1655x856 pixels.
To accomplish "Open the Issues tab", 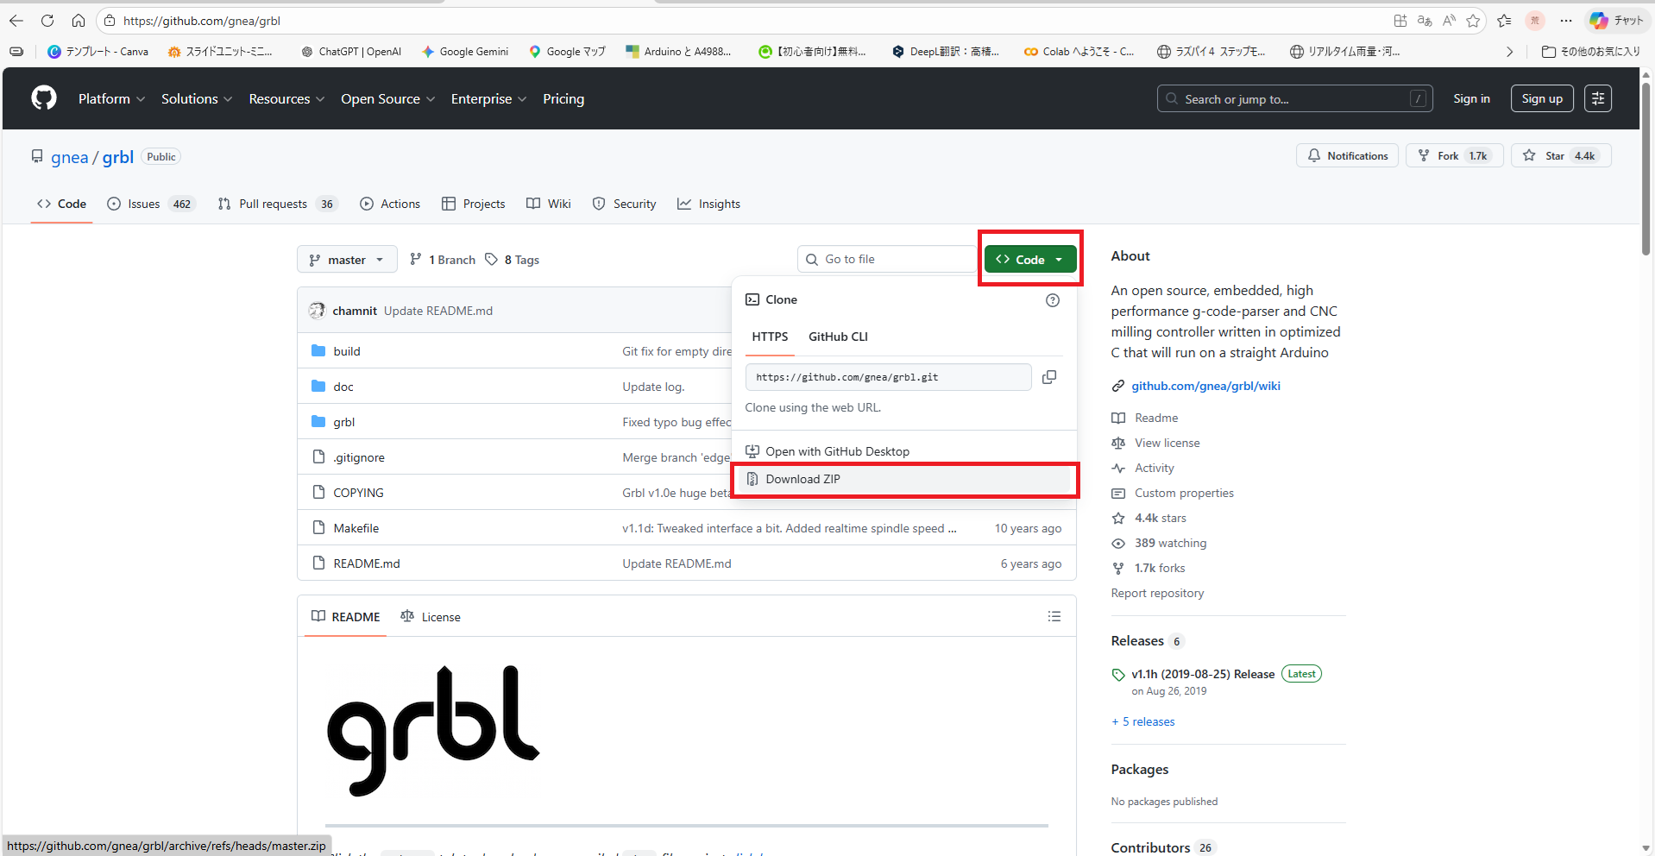I will (143, 205).
